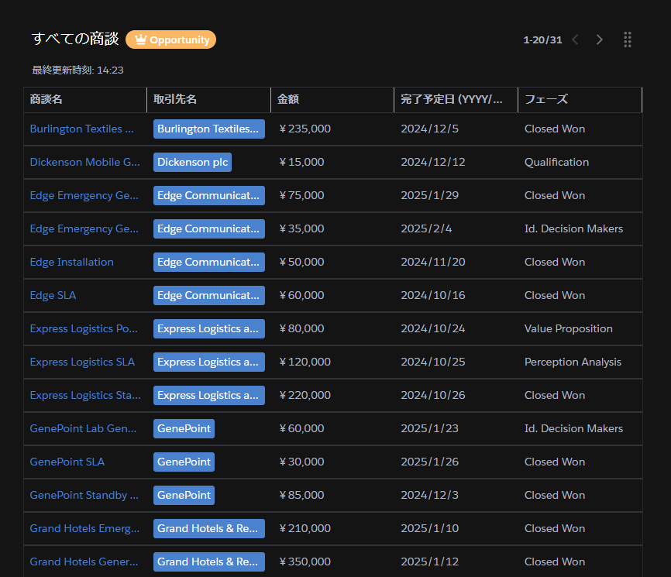Click the Dickenson plc account tag
This screenshot has height=577, width=671.
192,162
